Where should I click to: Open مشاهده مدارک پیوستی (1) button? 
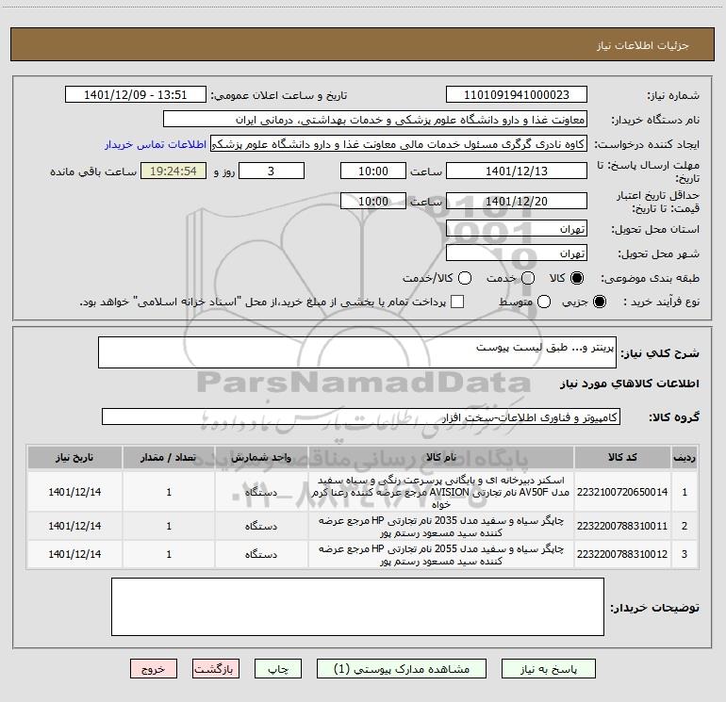(402, 669)
